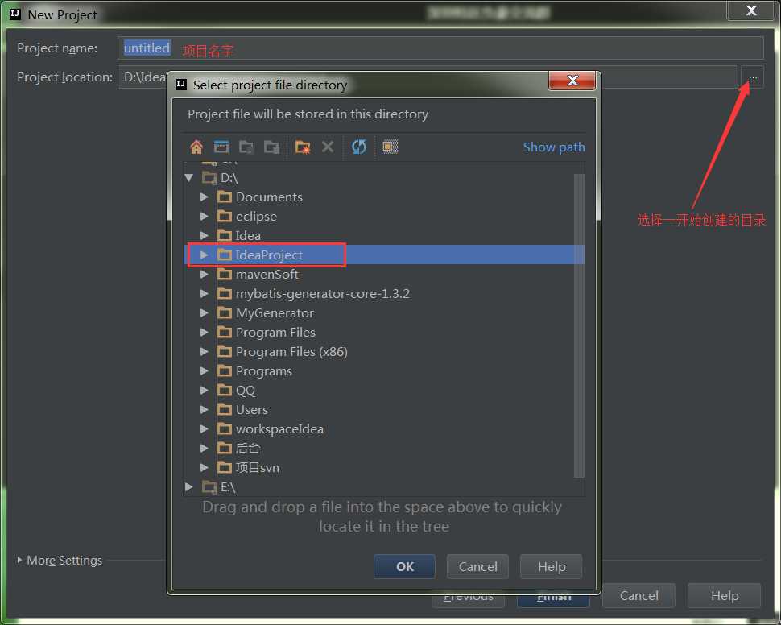Click the Delete (X) toolbar icon

coord(327,147)
